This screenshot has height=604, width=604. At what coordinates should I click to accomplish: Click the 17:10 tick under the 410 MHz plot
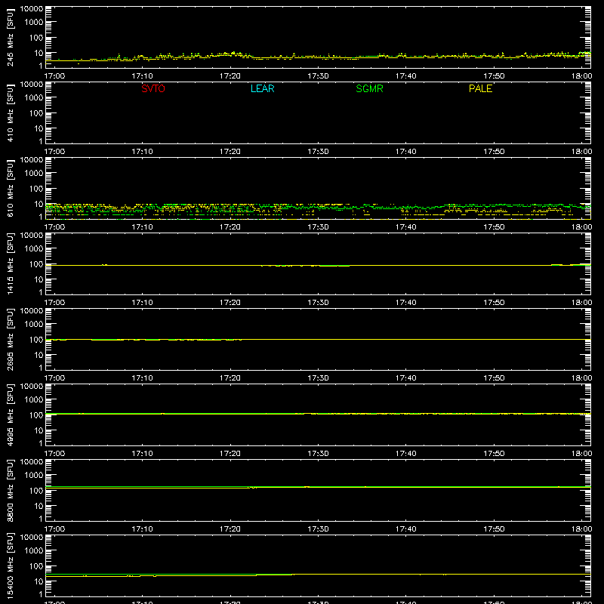[x=142, y=152]
